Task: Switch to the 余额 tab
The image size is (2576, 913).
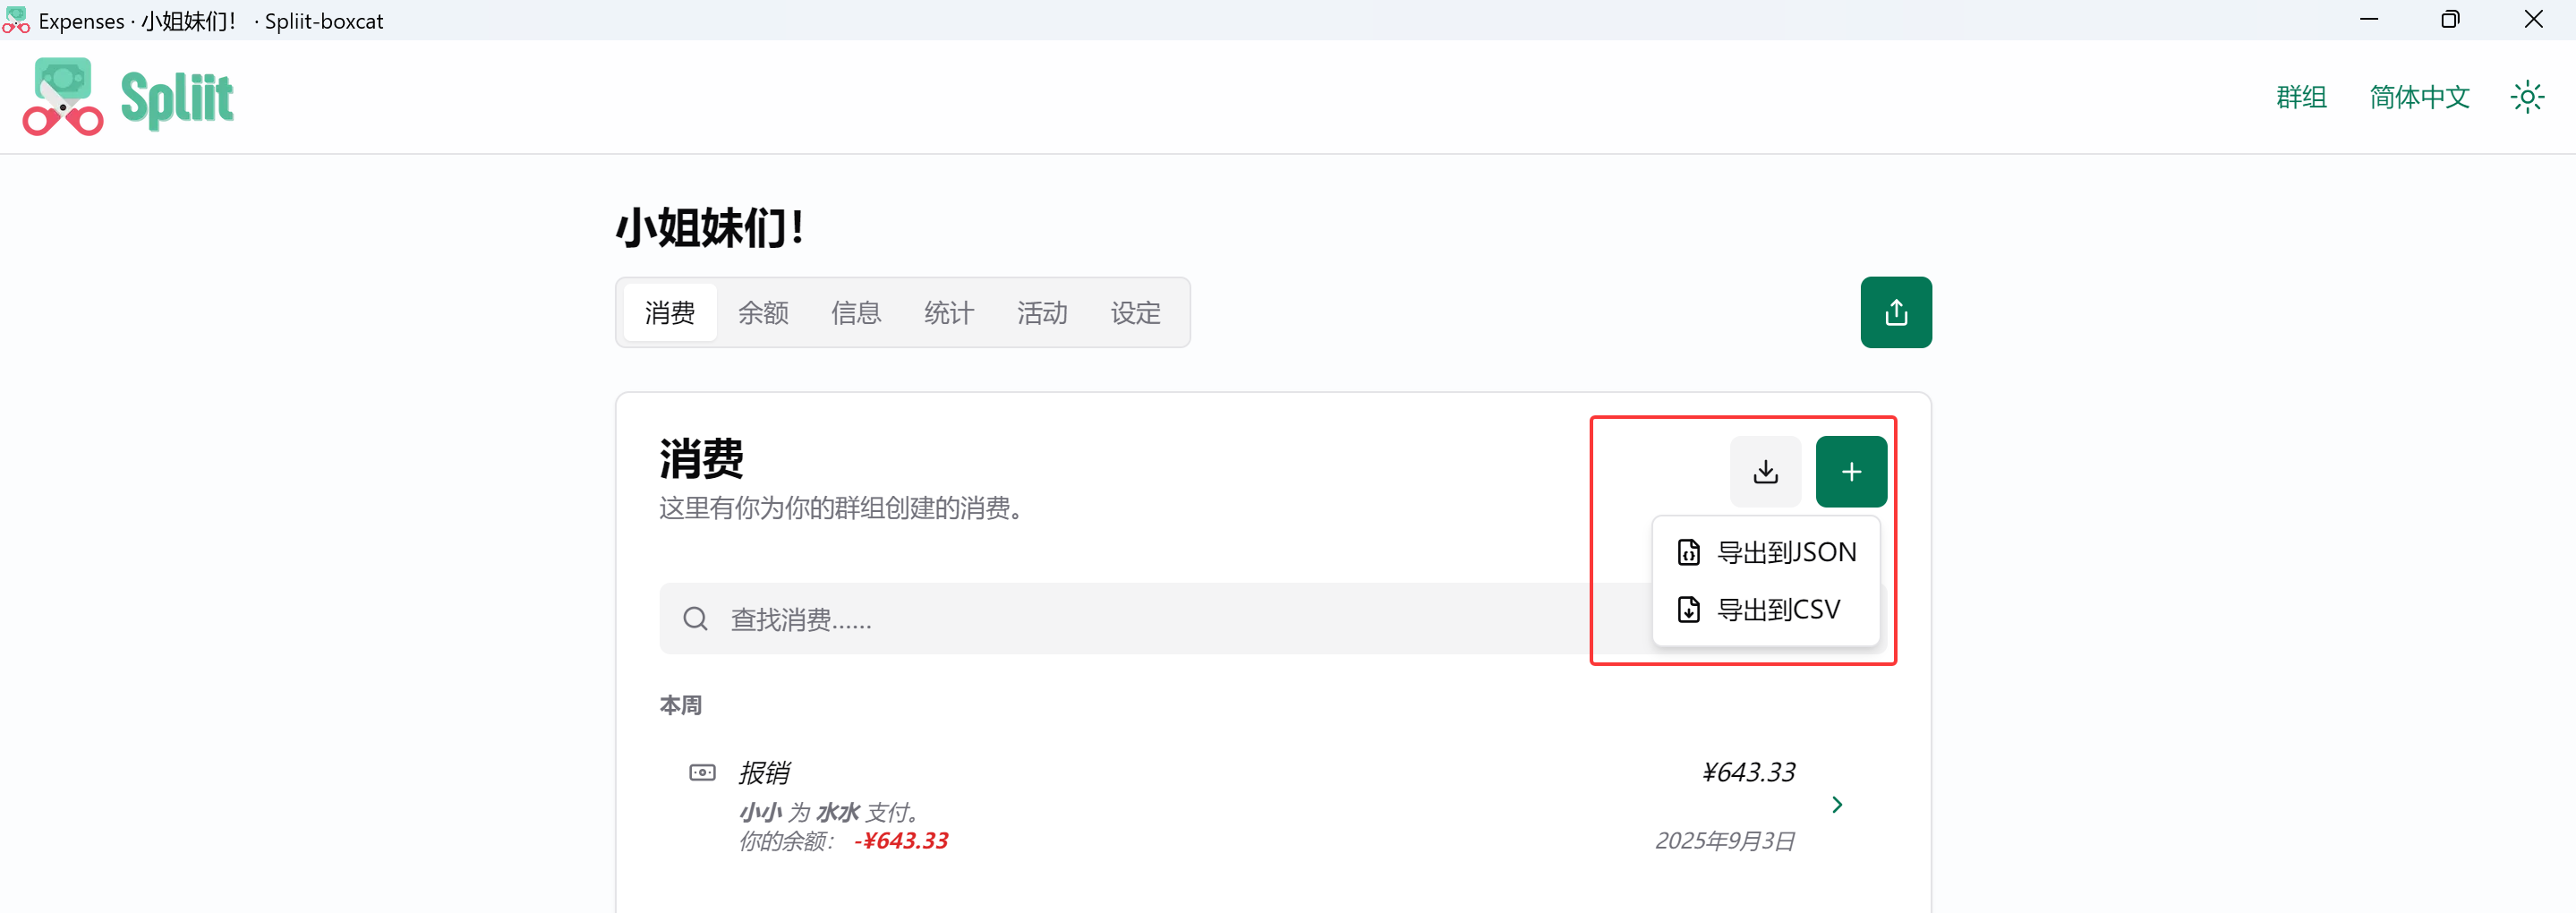Action: click(762, 313)
